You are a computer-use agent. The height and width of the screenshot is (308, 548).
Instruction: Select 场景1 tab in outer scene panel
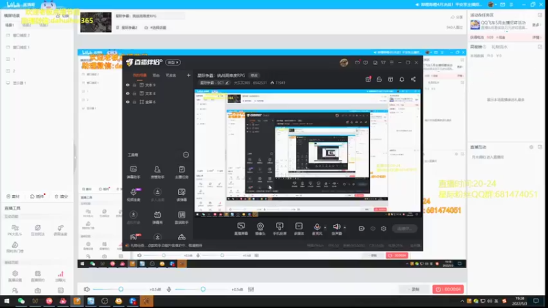tap(10, 25)
